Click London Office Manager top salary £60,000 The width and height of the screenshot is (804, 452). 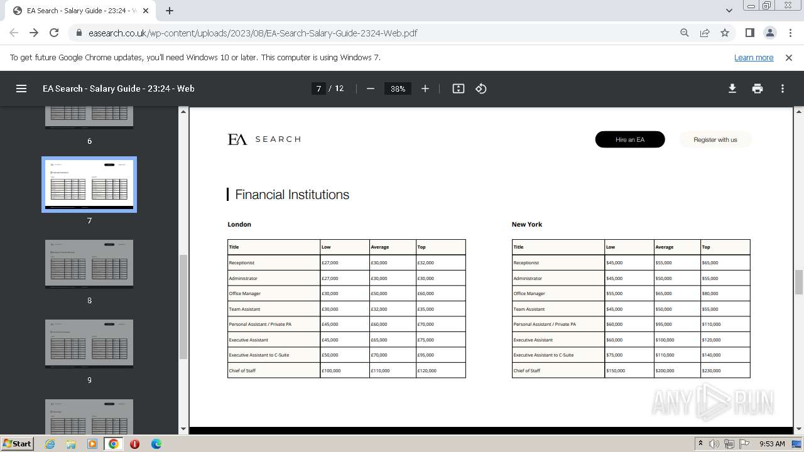(x=426, y=293)
